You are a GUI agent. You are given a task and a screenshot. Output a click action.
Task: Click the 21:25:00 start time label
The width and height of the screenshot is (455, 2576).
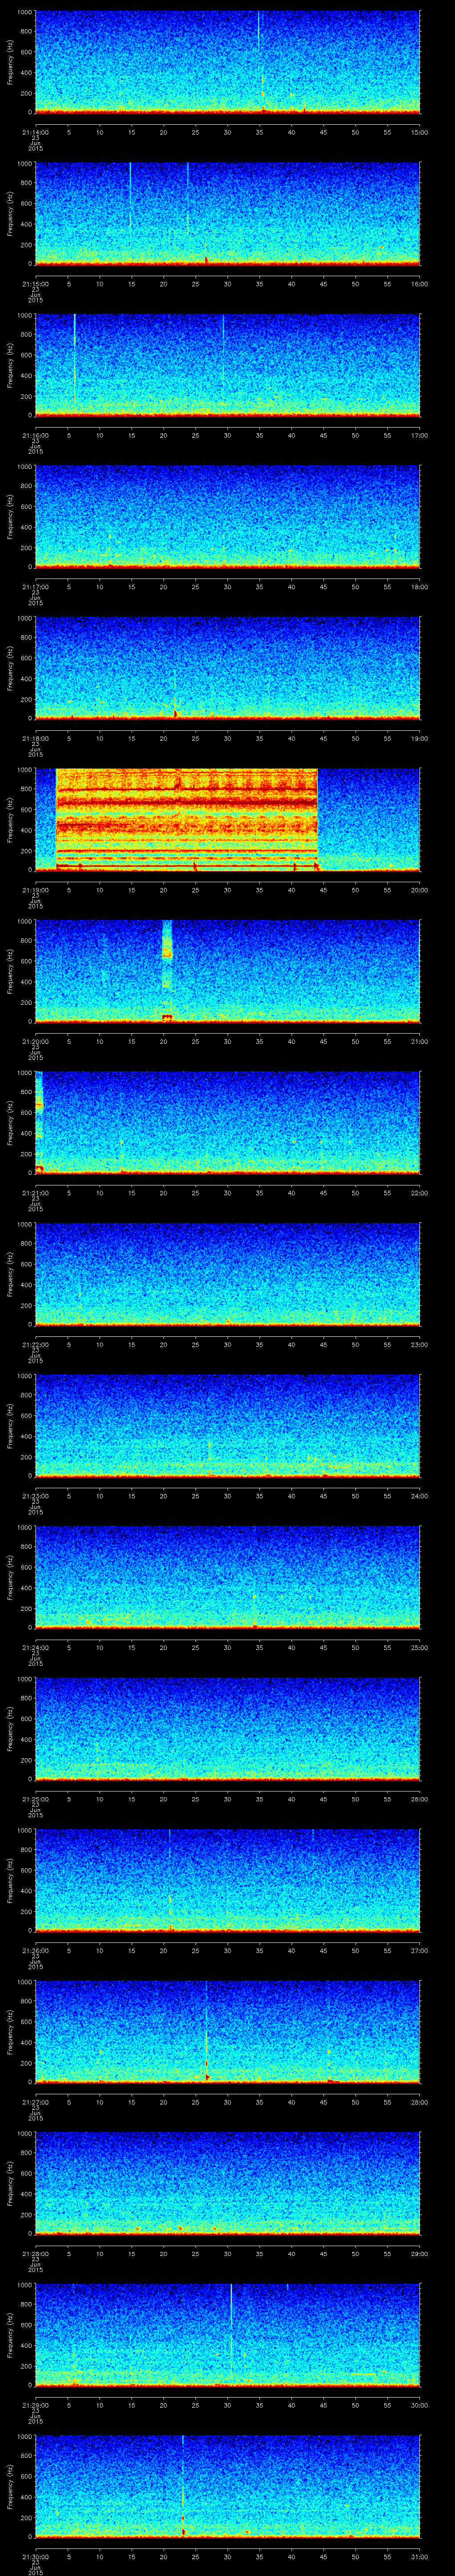click(36, 1799)
